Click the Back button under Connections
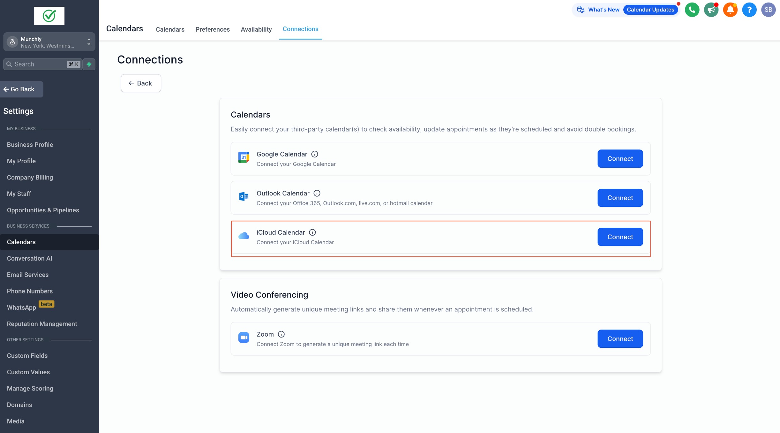Viewport: 780px width, 433px height. 141,83
